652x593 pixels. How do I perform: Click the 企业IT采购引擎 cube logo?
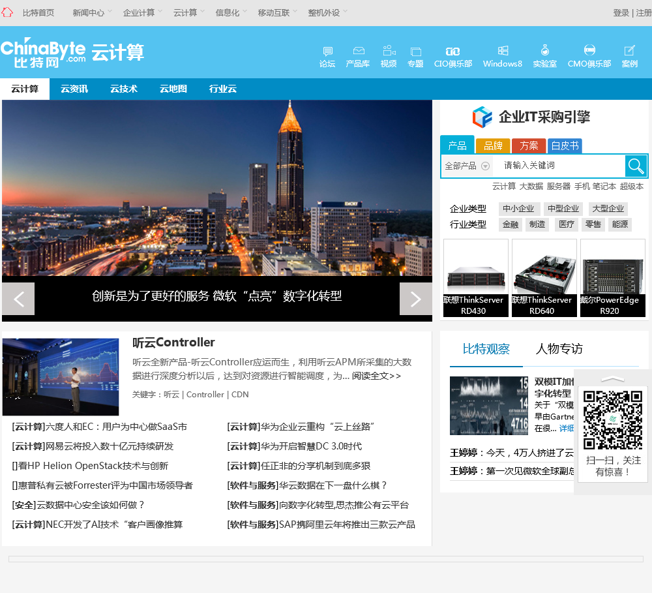482,117
